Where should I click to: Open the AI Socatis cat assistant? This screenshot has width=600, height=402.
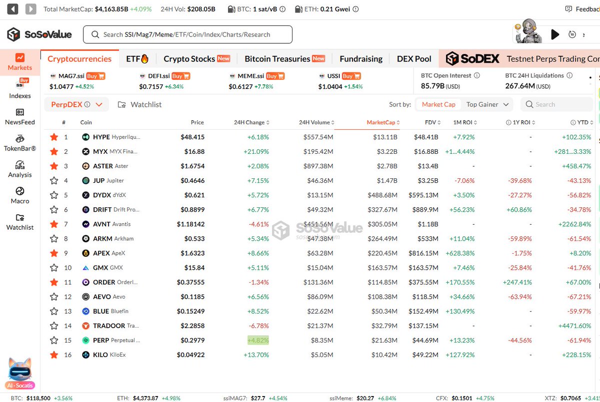click(20, 373)
